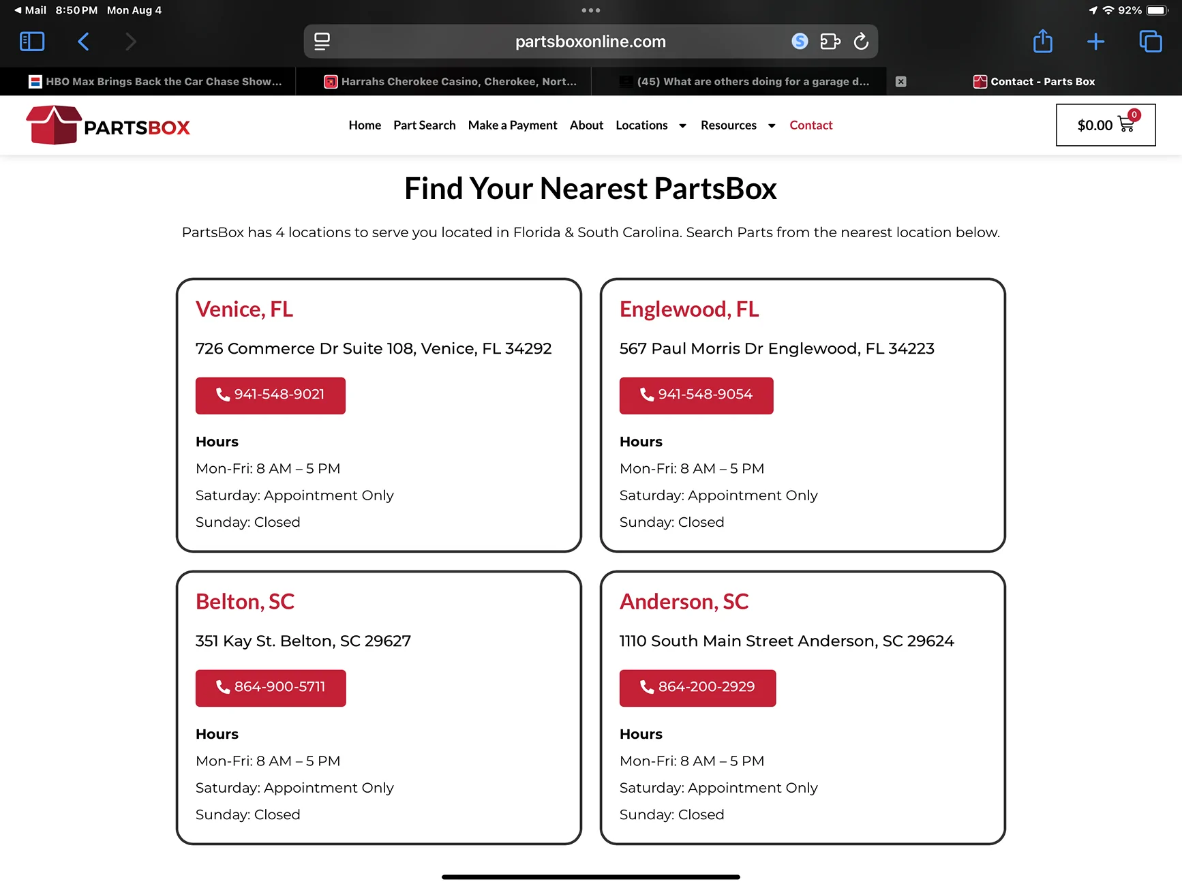The image size is (1182, 886).
Task: Close the garage d... tab
Action: coord(900,82)
